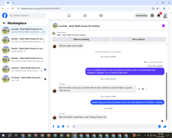This screenshot has width=172, height=138.
Task: Open Chrome three-dot menu
Action: point(169,9)
